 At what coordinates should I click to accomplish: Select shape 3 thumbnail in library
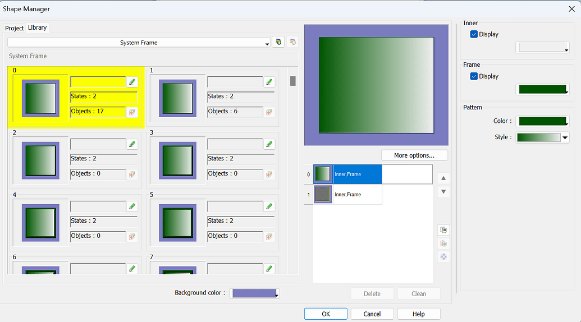[177, 160]
